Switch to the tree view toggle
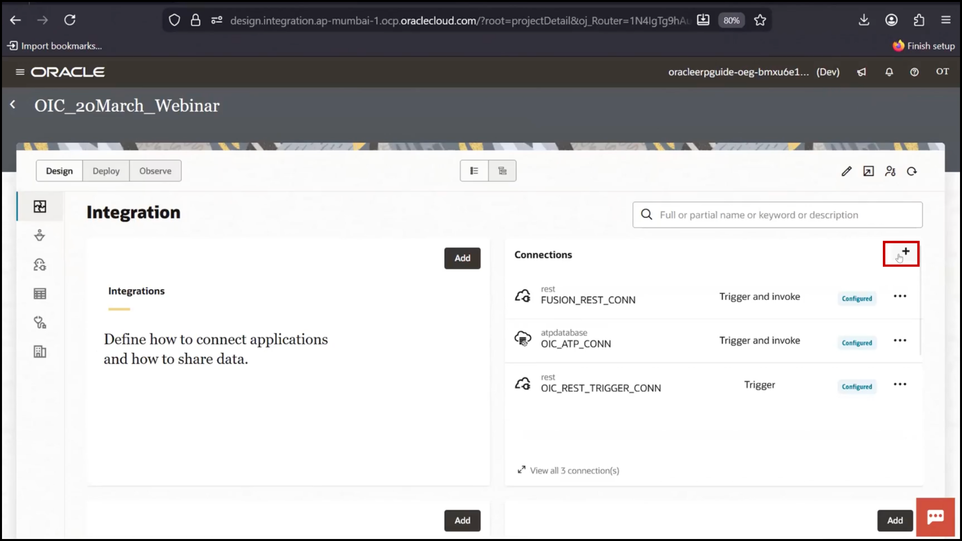This screenshot has height=541, width=962. click(502, 171)
